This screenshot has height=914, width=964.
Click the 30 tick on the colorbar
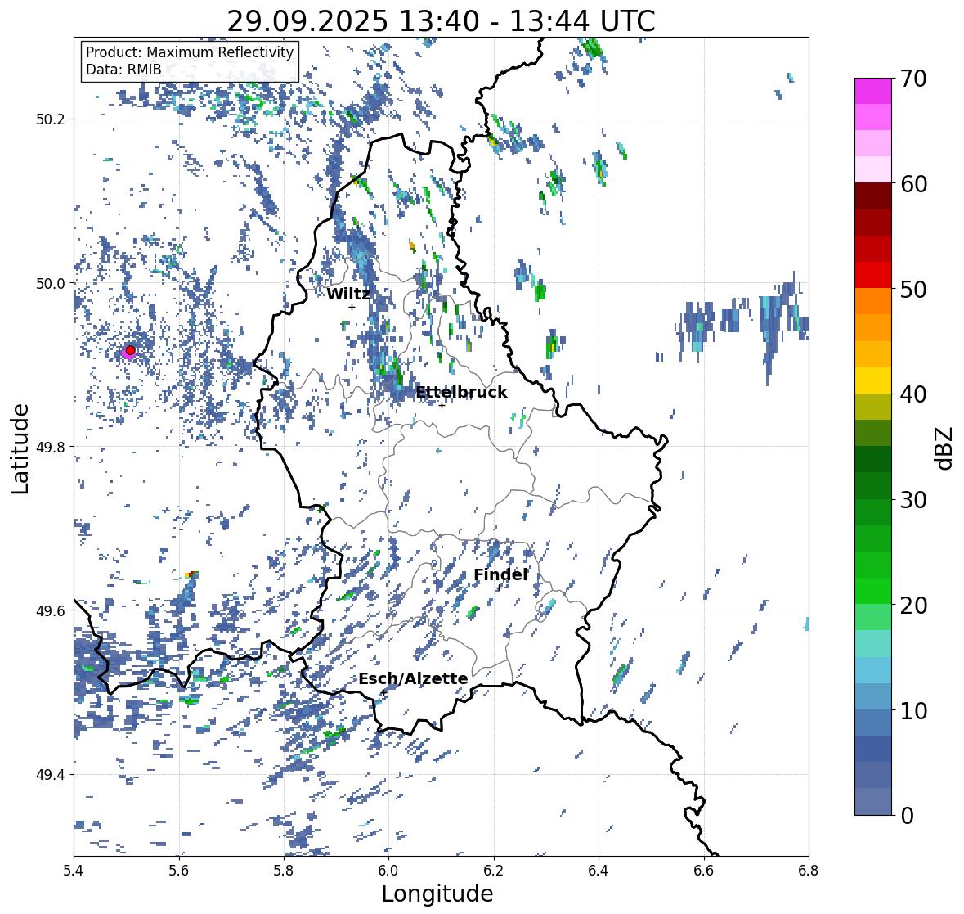[913, 500]
